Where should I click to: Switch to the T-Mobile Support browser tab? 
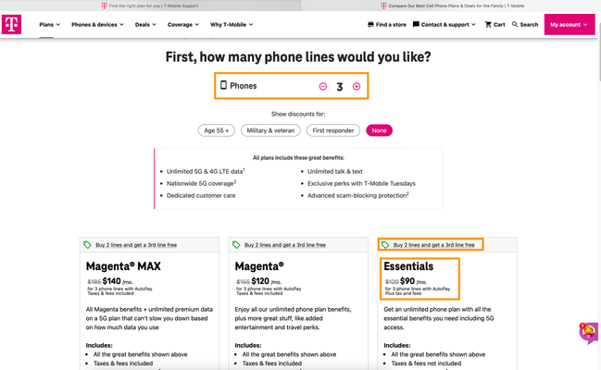pos(150,6)
